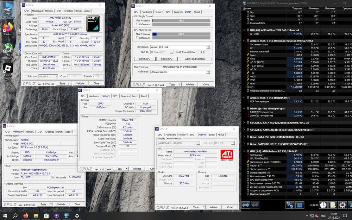Expand S.M.A.R.T.: SATA SSD group
Viewport: 352px width, 220px height.
244,123
